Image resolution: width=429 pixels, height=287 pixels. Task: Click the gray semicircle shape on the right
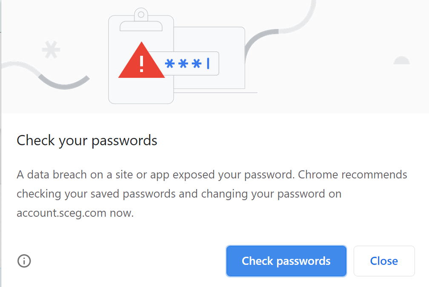tap(401, 60)
